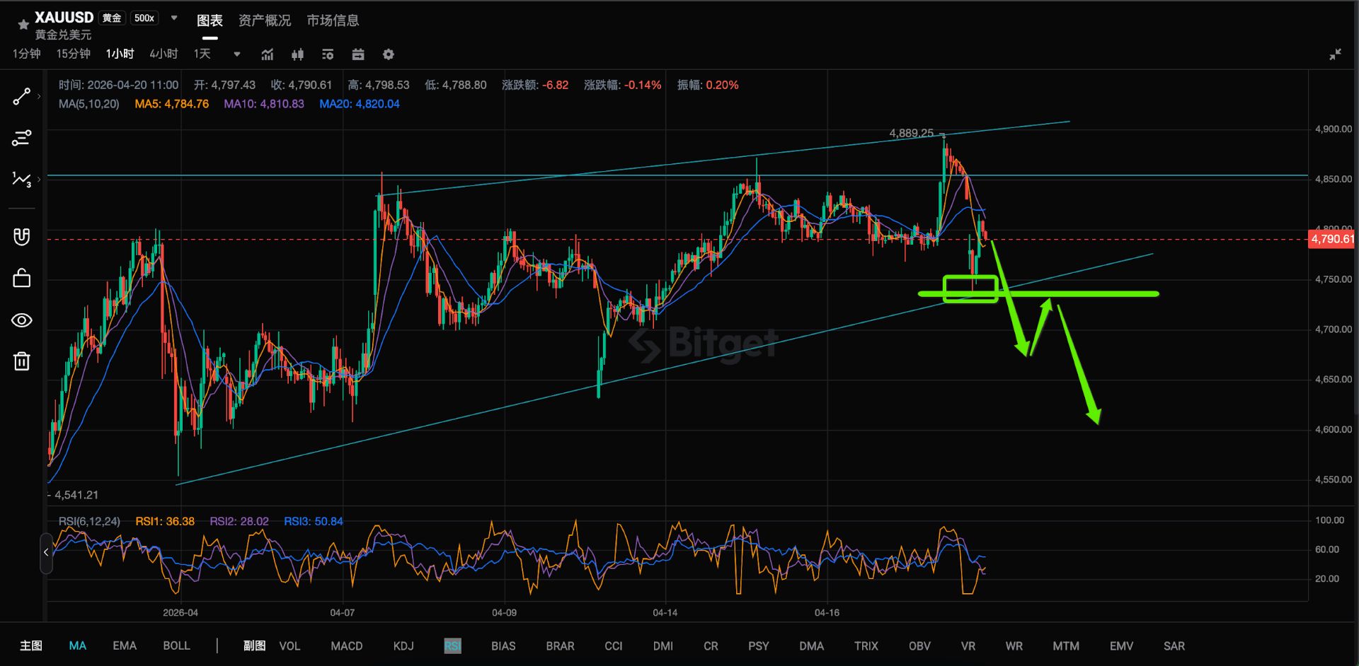The width and height of the screenshot is (1359, 666).
Task: Click the 4,889.25 high price label
Action: (x=912, y=133)
